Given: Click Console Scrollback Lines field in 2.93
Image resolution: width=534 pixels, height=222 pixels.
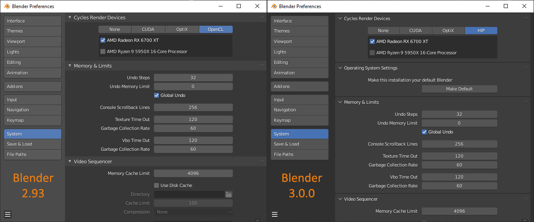Looking at the screenshot, I should click(x=193, y=107).
